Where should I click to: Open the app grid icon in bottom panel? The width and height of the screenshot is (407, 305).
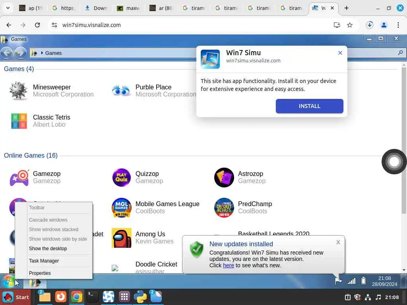pos(124,297)
